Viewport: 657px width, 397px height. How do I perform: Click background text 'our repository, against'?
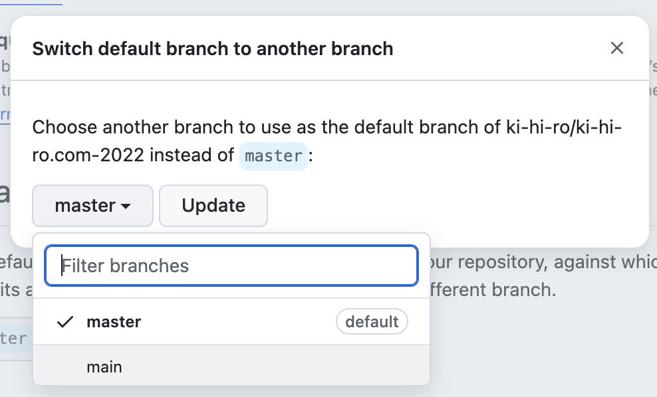[525, 262]
